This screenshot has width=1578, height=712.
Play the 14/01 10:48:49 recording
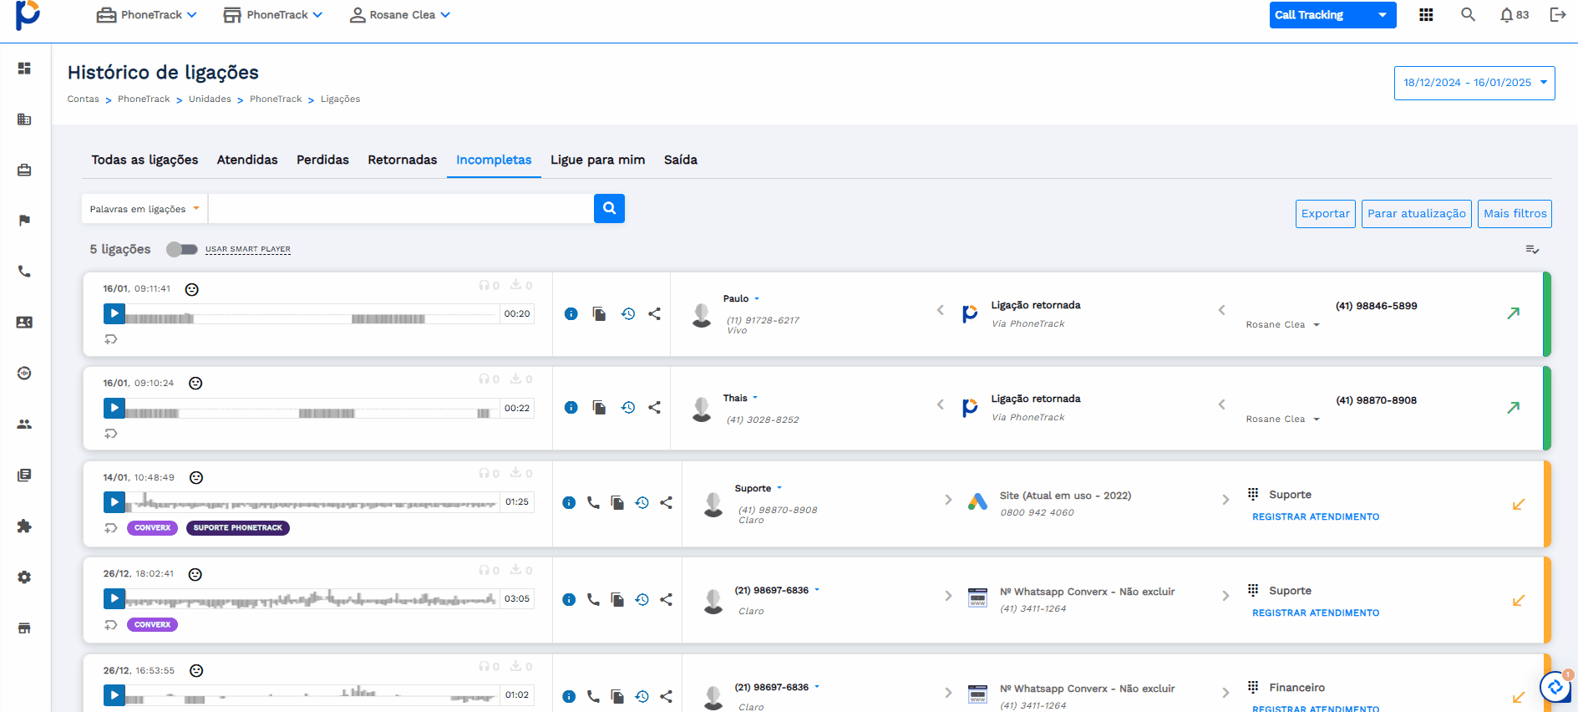click(x=114, y=502)
